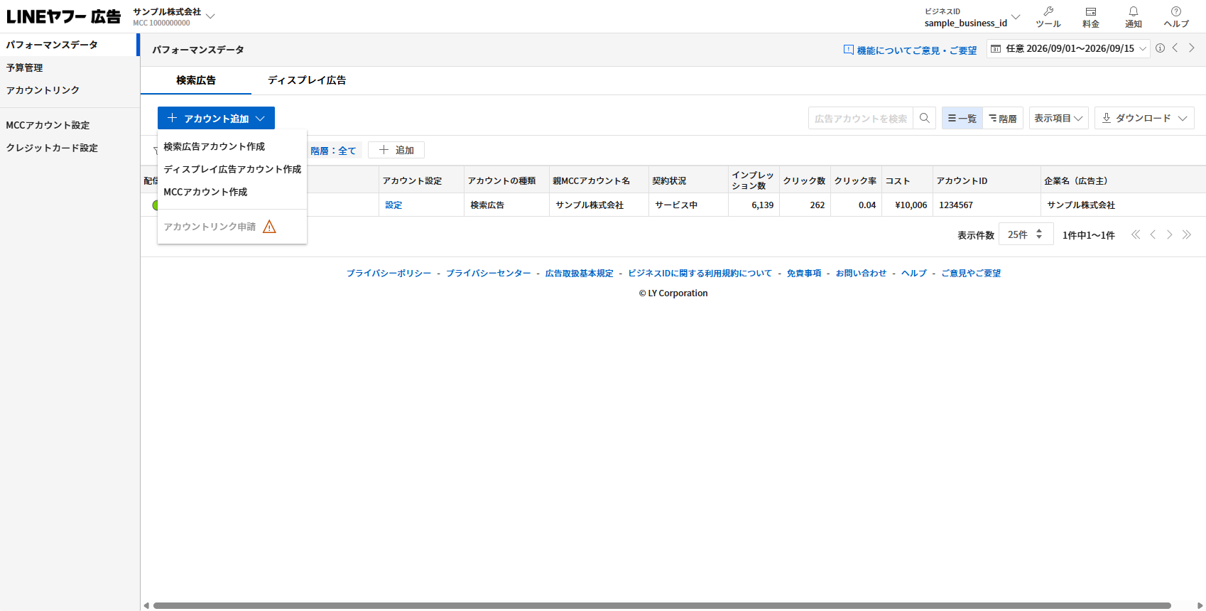Open ビジネスIDに関する利用規約について footer link

700,273
